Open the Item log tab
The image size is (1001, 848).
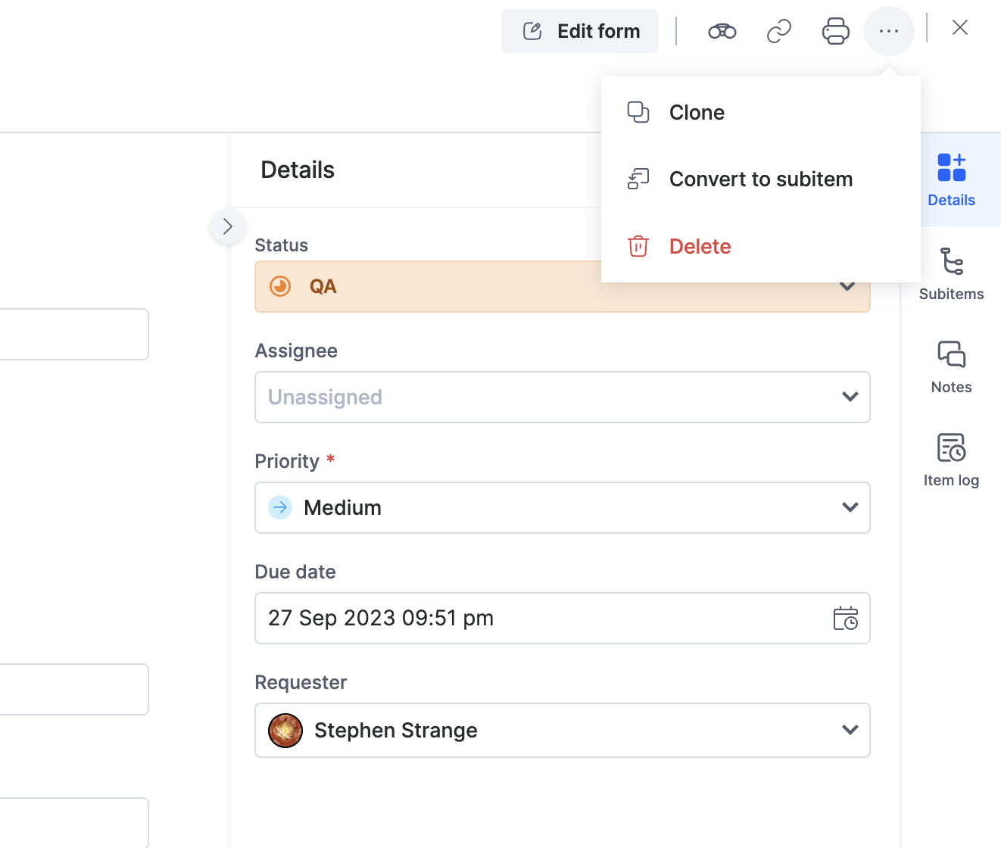coord(951,460)
